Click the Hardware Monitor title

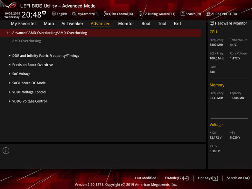click(231, 23)
